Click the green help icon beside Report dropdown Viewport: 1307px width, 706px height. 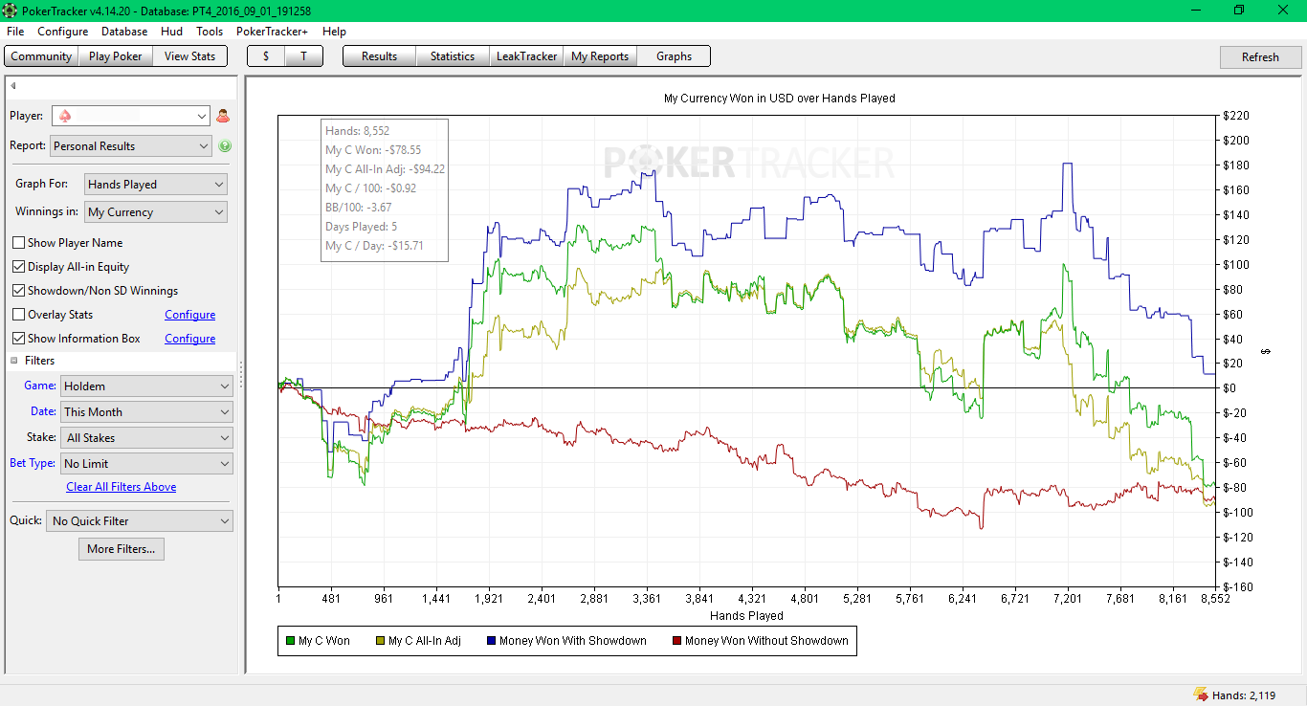pyautogui.click(x=225, y=146)
